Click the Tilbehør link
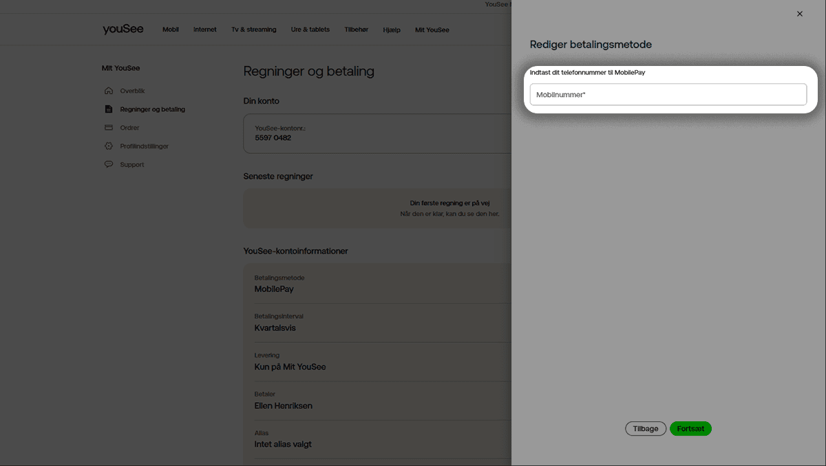The width and height of the screenshot is (826, 466). (x=355, y=30)
